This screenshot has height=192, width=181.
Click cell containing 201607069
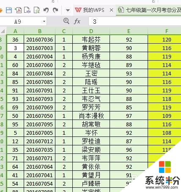40,107
